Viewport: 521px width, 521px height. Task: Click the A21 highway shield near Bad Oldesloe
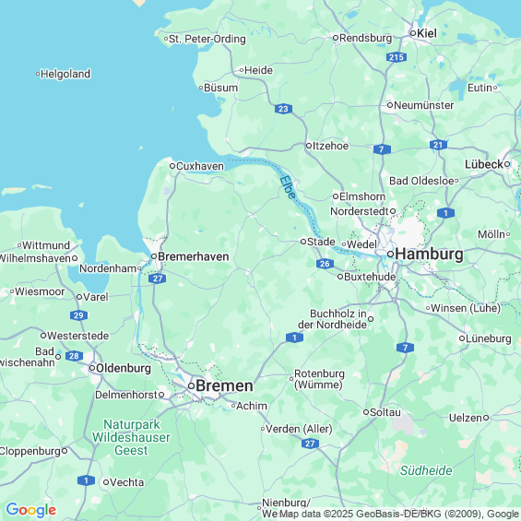(x=438, y=145)
